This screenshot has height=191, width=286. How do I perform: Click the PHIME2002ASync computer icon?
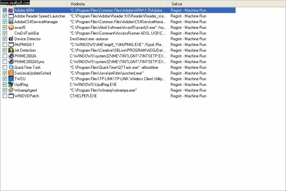pos(11,62)
